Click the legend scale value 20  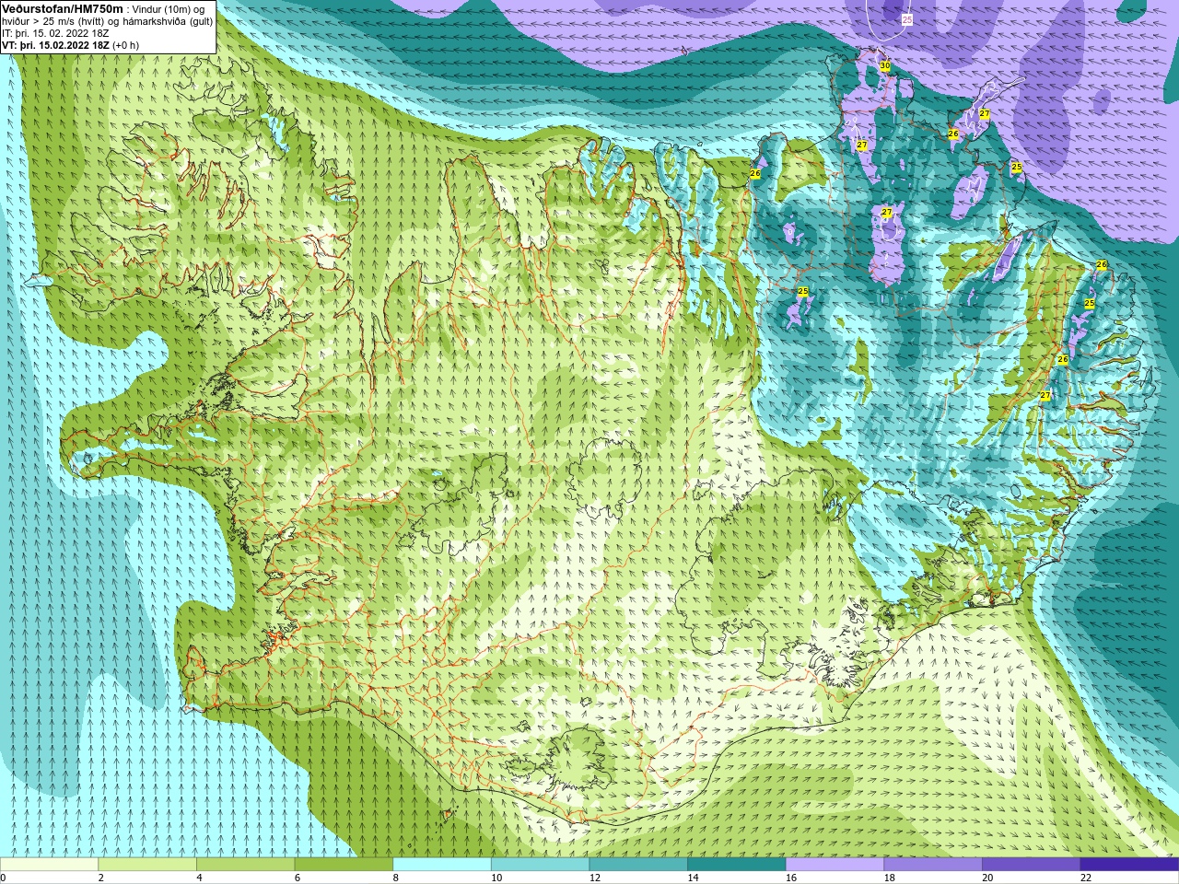987,878
